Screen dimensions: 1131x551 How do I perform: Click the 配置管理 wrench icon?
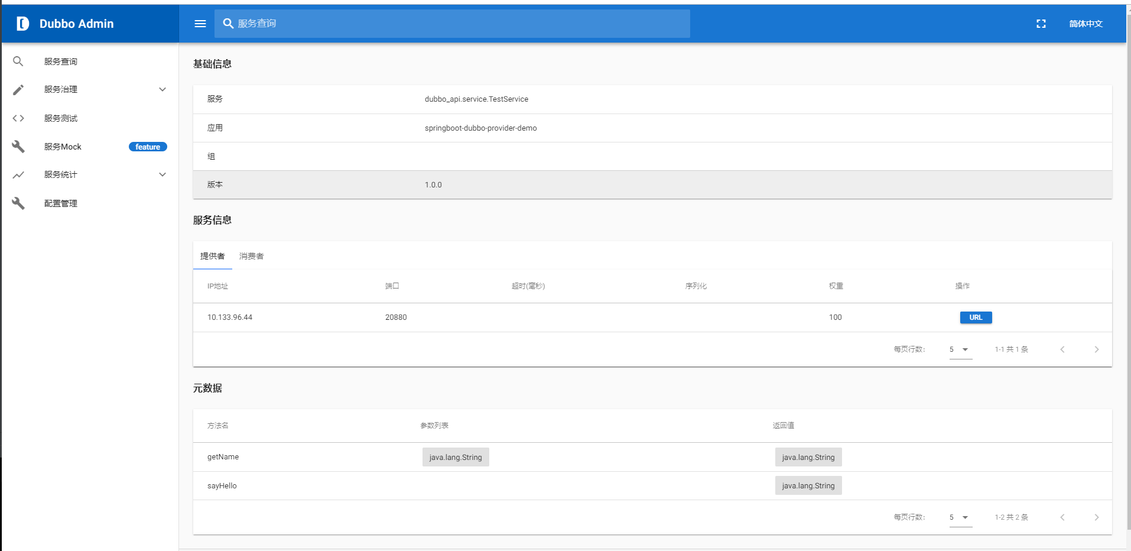click(x=18, y=203)
